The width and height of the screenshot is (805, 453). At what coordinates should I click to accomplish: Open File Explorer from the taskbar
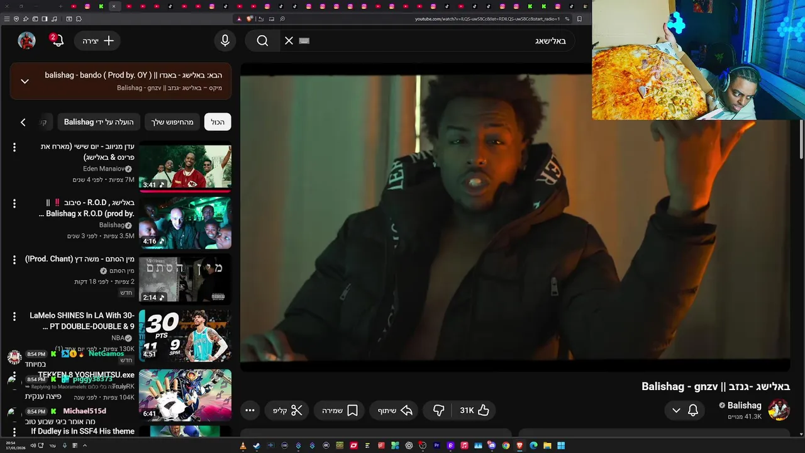coord(547,445)
